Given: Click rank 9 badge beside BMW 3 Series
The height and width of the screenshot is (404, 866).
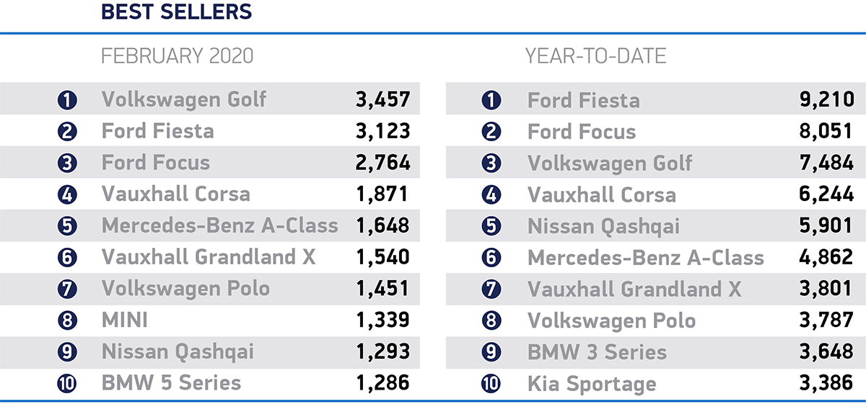Looking at the screenshot, I should tap(491, 353).
